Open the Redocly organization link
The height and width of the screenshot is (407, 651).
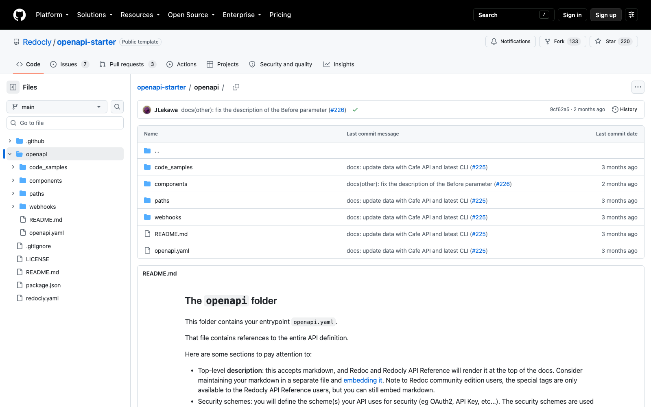37,42
